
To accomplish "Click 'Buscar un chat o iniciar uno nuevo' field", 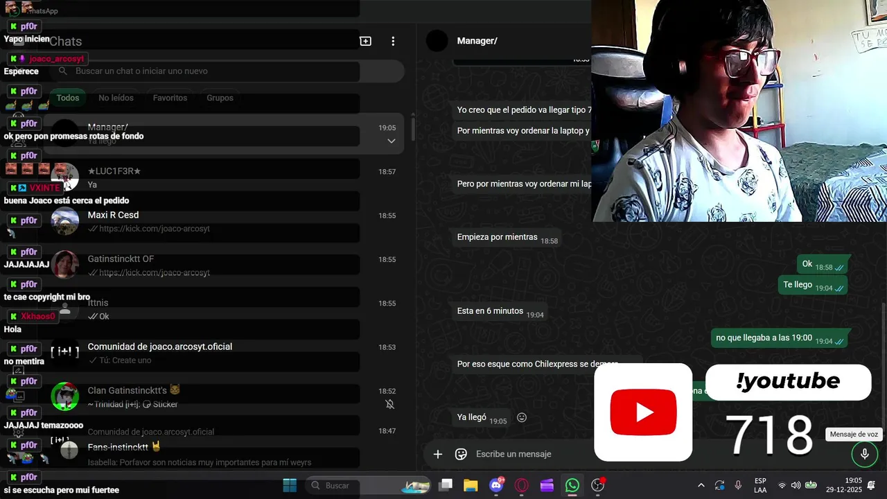I will 227,71.
